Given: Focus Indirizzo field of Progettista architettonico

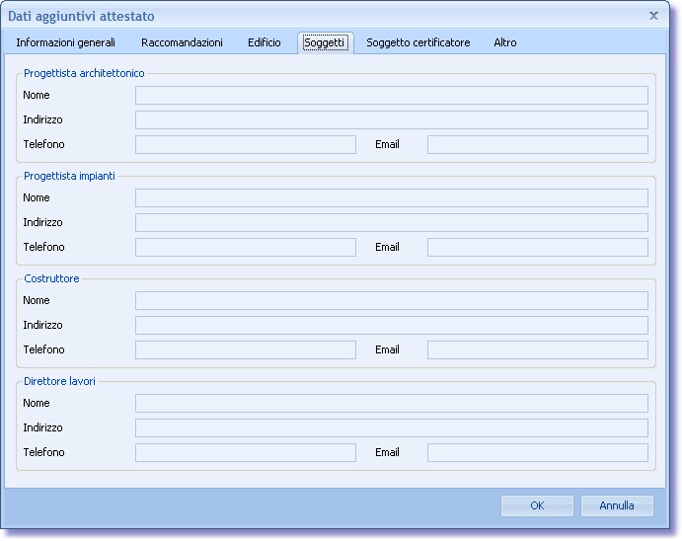Looking at the screenshot, I should tap(392, 120).
